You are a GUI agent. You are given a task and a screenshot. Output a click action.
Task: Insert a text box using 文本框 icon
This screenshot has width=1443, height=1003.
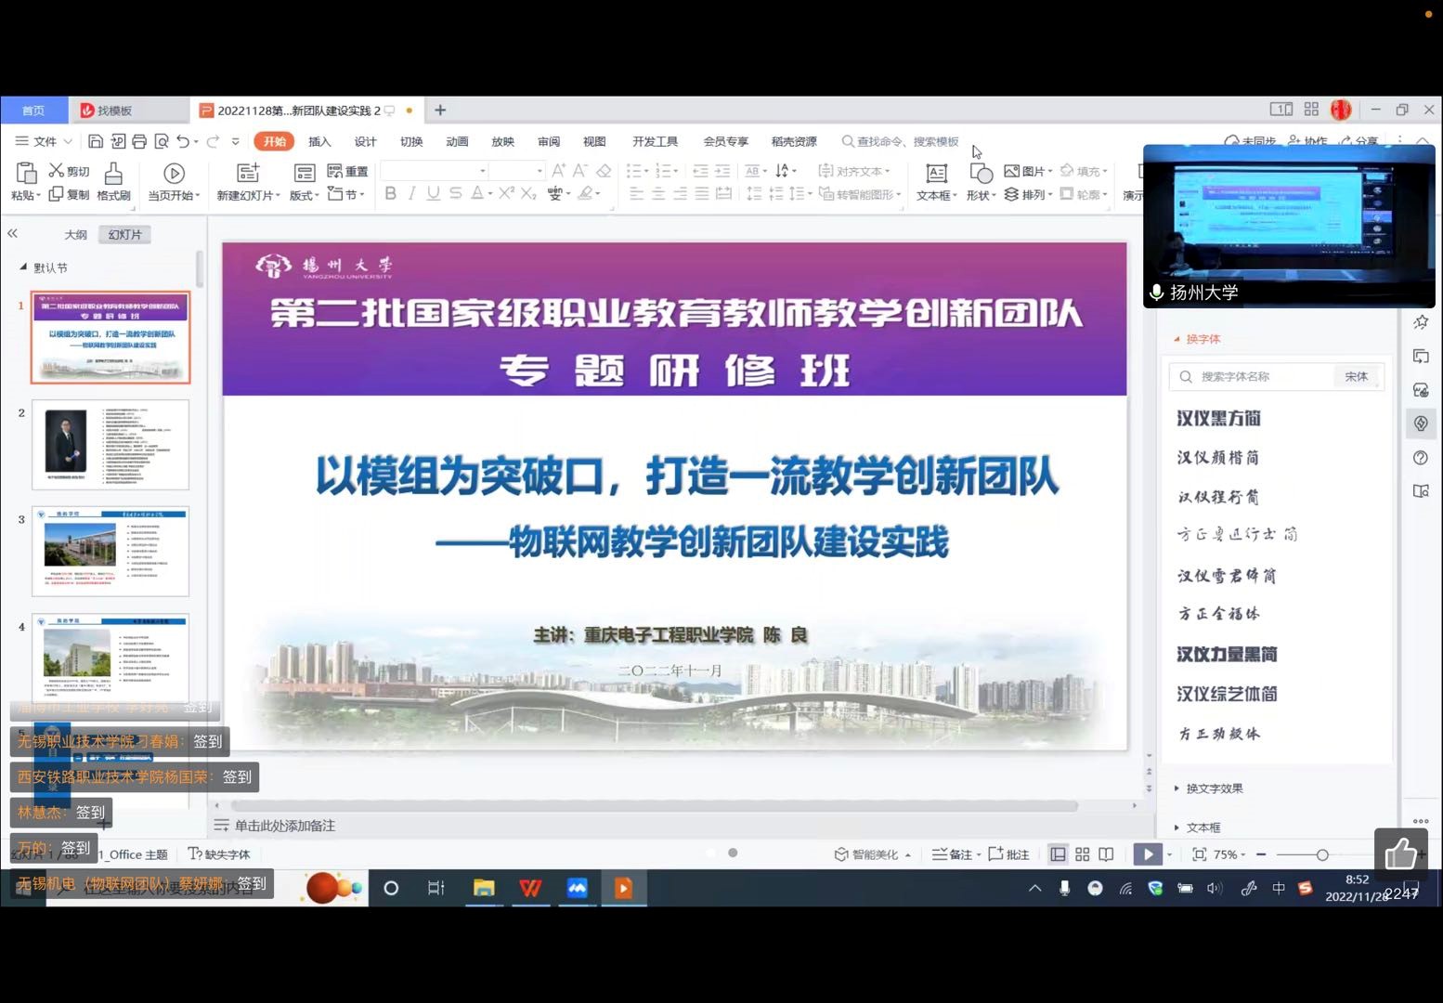[x=936, y=174]
